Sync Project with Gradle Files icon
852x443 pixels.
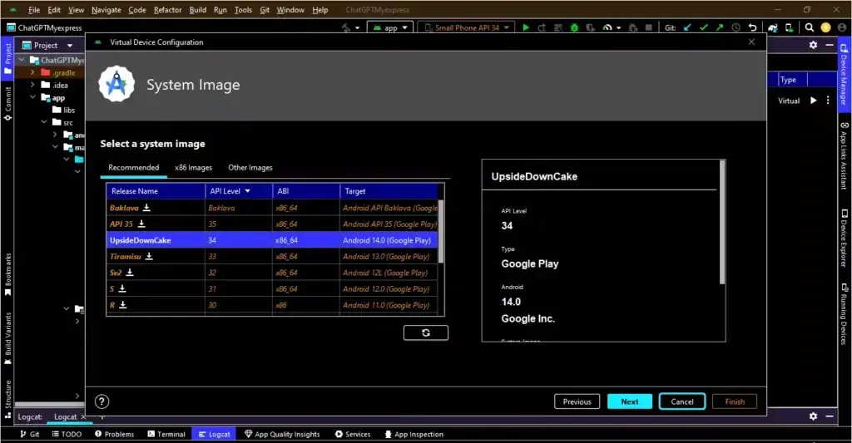click(773, 27)
